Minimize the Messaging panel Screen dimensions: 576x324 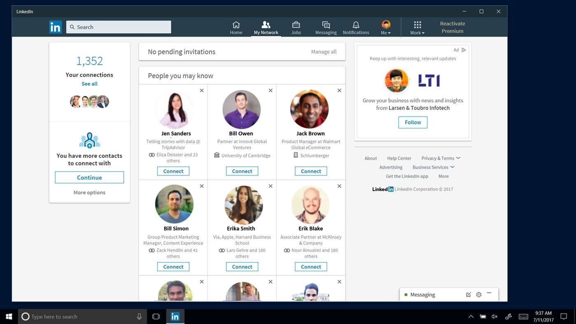click(x=489, y=293)
